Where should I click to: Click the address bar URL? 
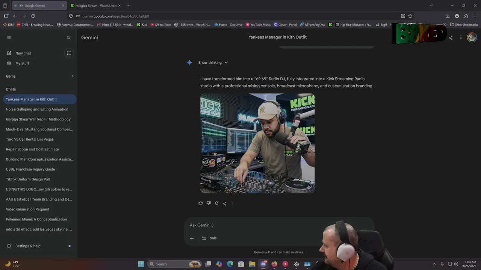click(x=116, y=16)
